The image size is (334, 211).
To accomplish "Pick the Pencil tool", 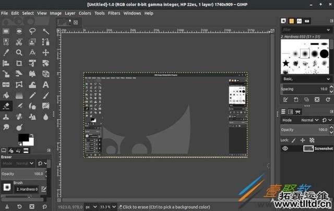I will (32, 95).
